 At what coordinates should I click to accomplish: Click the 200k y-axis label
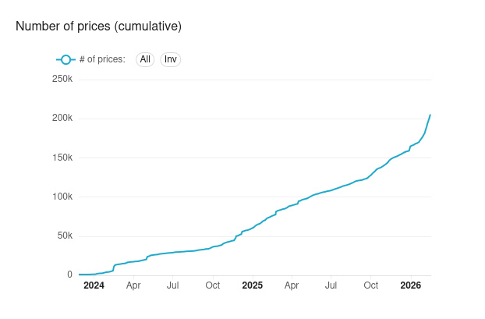point(62,119)
